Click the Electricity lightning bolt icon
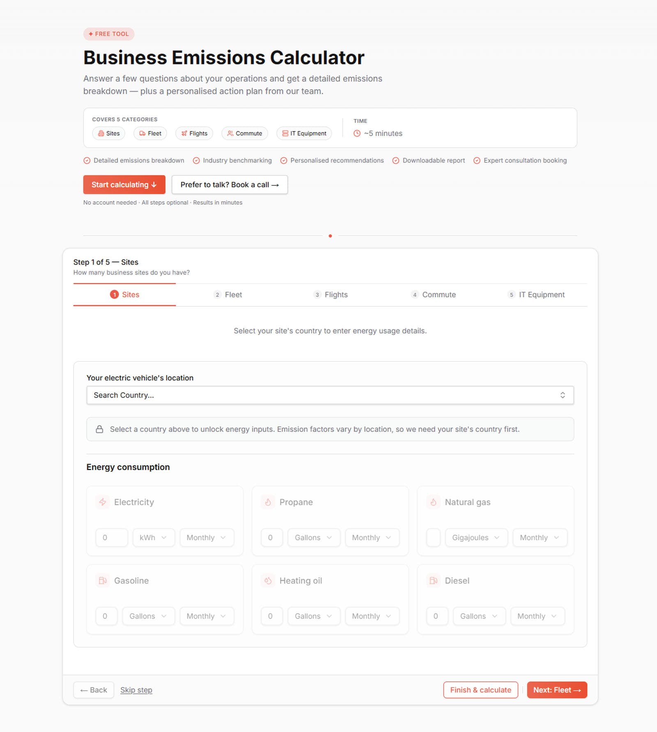The width and height of the screenshot is (657, 732). click(103, 502)
